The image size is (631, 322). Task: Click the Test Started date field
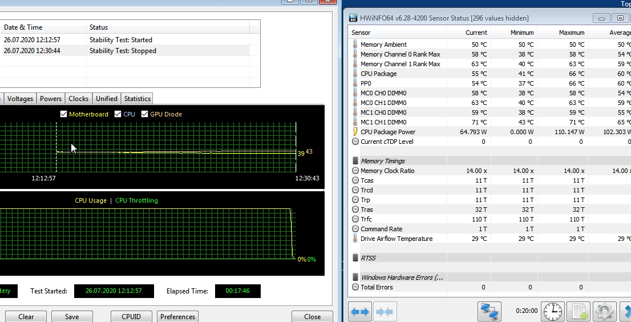point(114,291)
